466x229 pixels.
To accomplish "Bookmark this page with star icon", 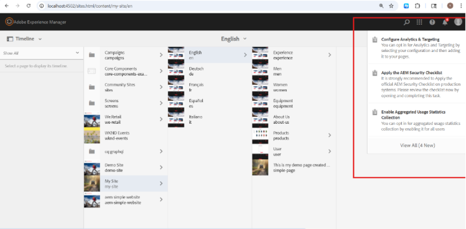I will click(x=392, y=6).
